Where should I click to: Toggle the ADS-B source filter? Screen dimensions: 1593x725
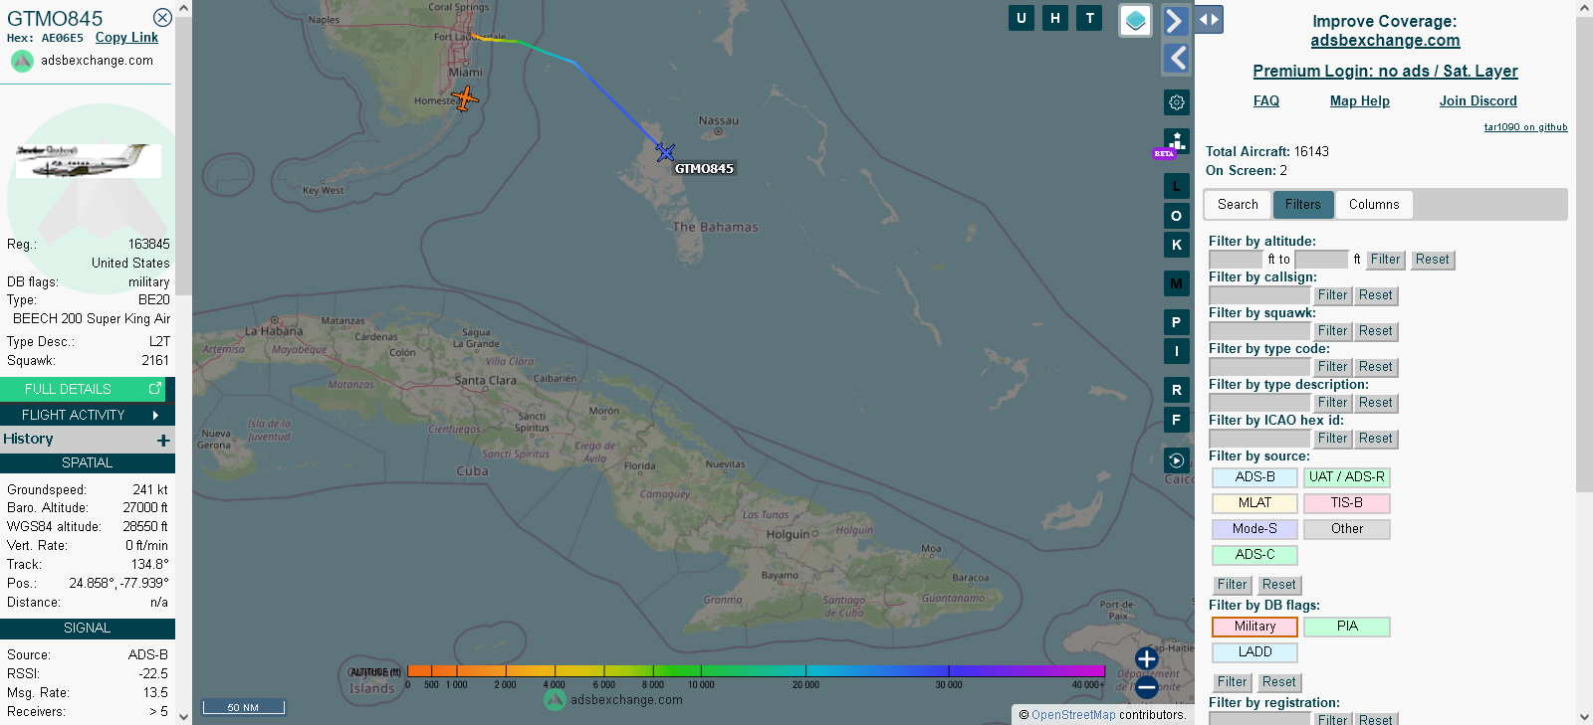pos(1254,477)
